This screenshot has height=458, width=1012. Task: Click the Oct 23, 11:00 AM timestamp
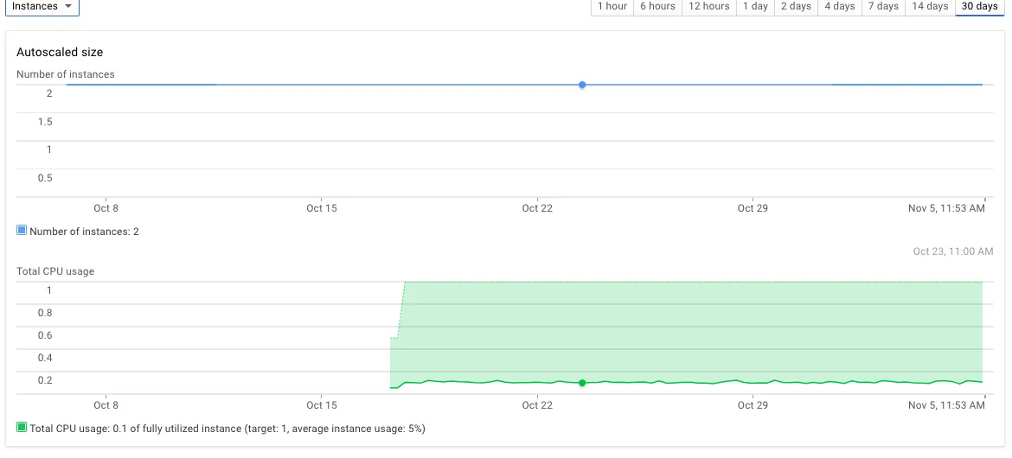tap(952, 251)
